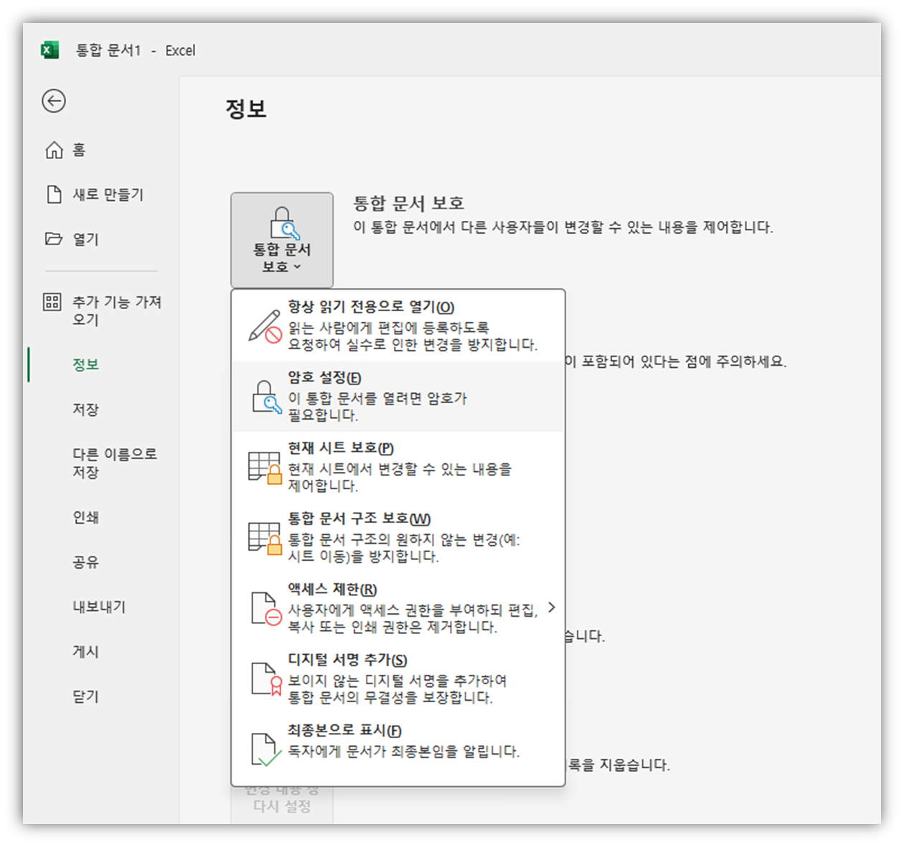Expand the 액세스 제한 submenu arrow
Screen dimensions: 904x847
[x=552, y=607]
